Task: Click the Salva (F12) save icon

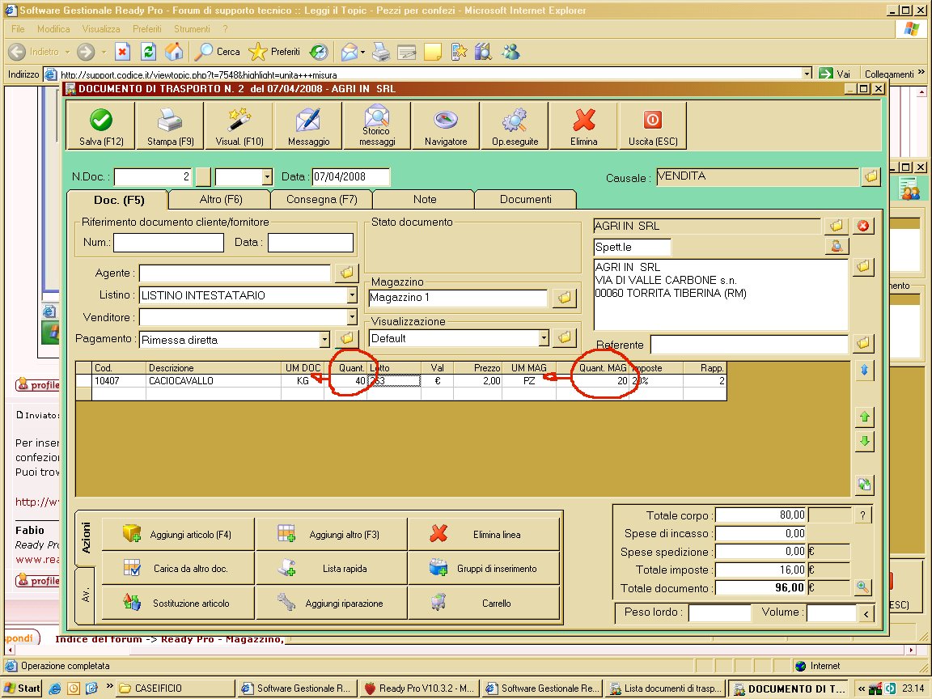Action: pos(101,126)
